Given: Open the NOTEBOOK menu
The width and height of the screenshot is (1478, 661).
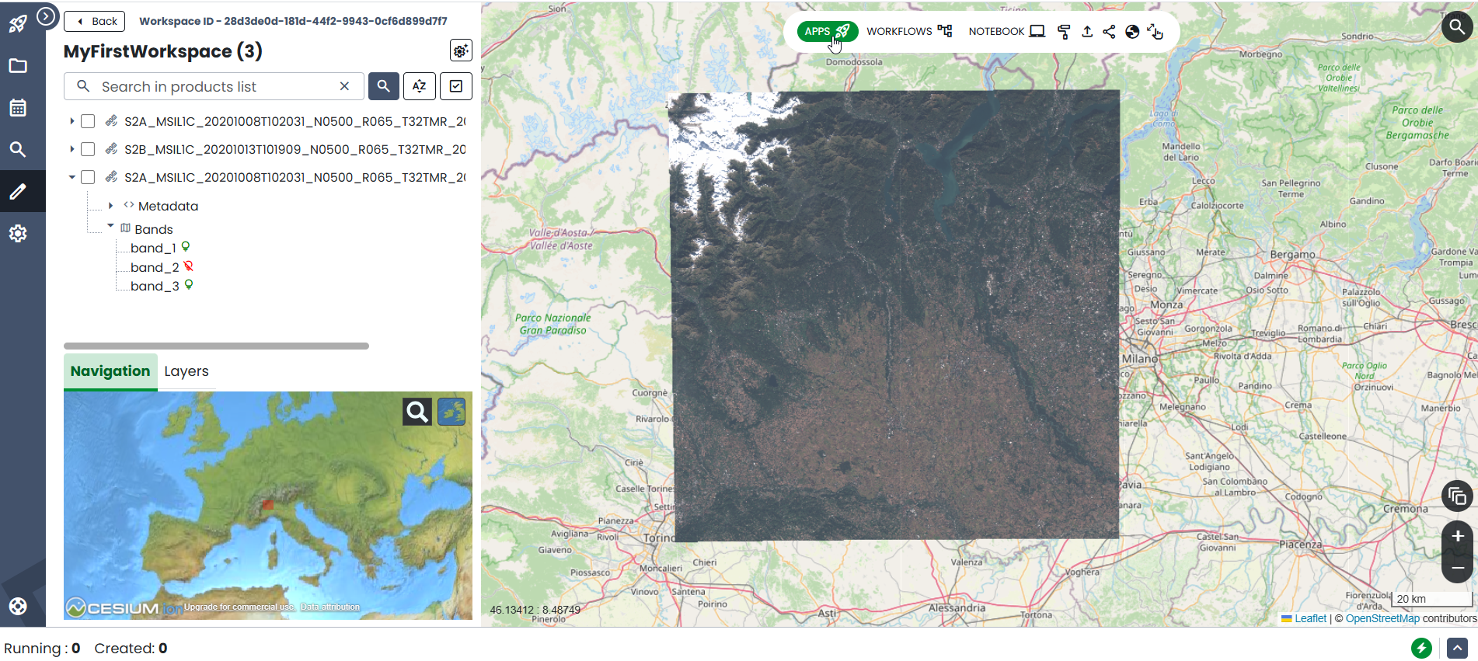Looking at the screenshot, I should 1006,31.
